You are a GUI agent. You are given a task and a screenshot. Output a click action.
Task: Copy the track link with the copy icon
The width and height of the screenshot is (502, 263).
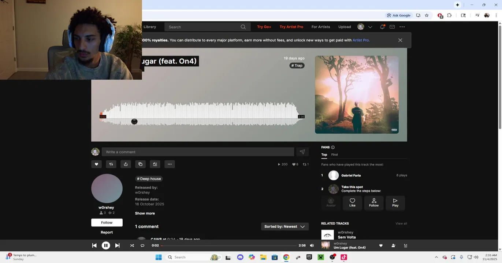coord(140,164)
